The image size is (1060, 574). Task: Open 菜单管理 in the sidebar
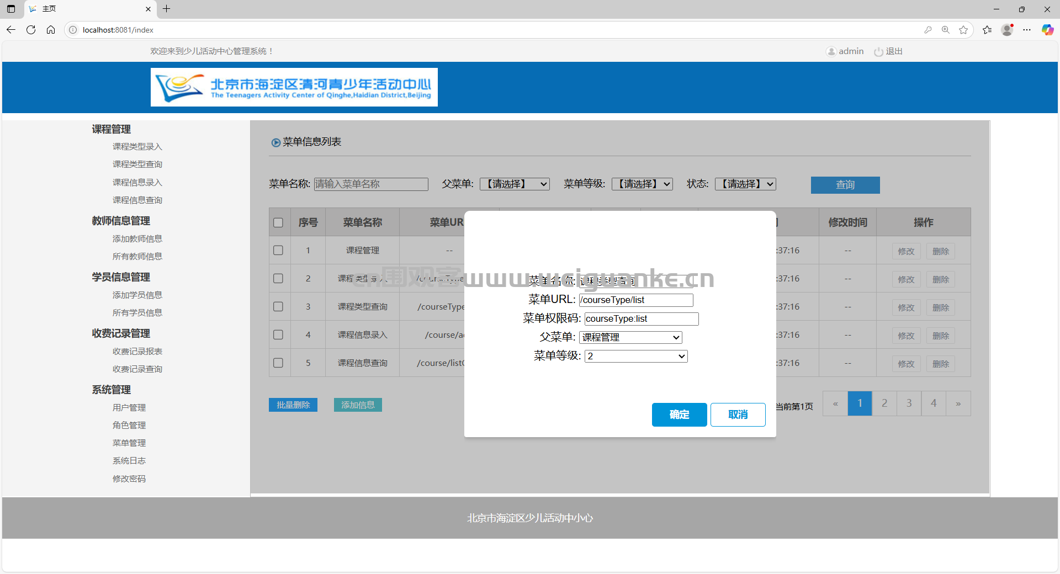(129, 443)
